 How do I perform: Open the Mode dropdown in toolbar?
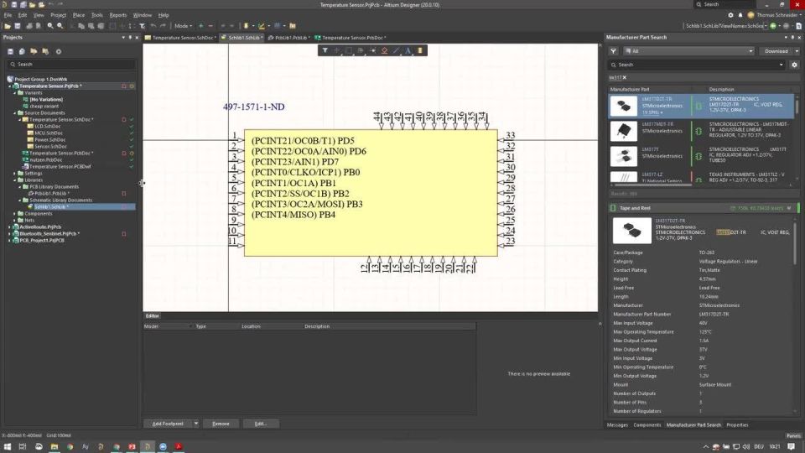[184, 26]
